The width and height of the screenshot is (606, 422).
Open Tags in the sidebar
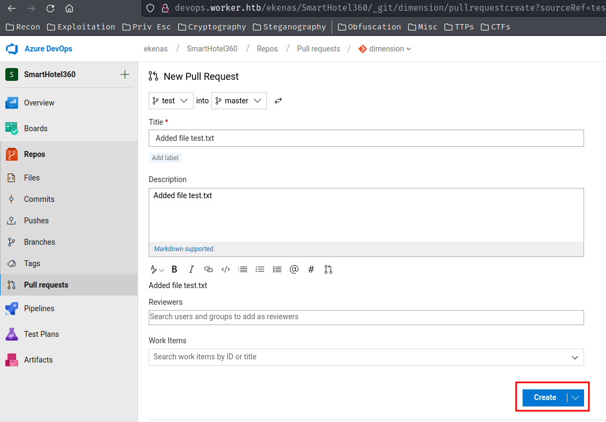coord(69,263)
